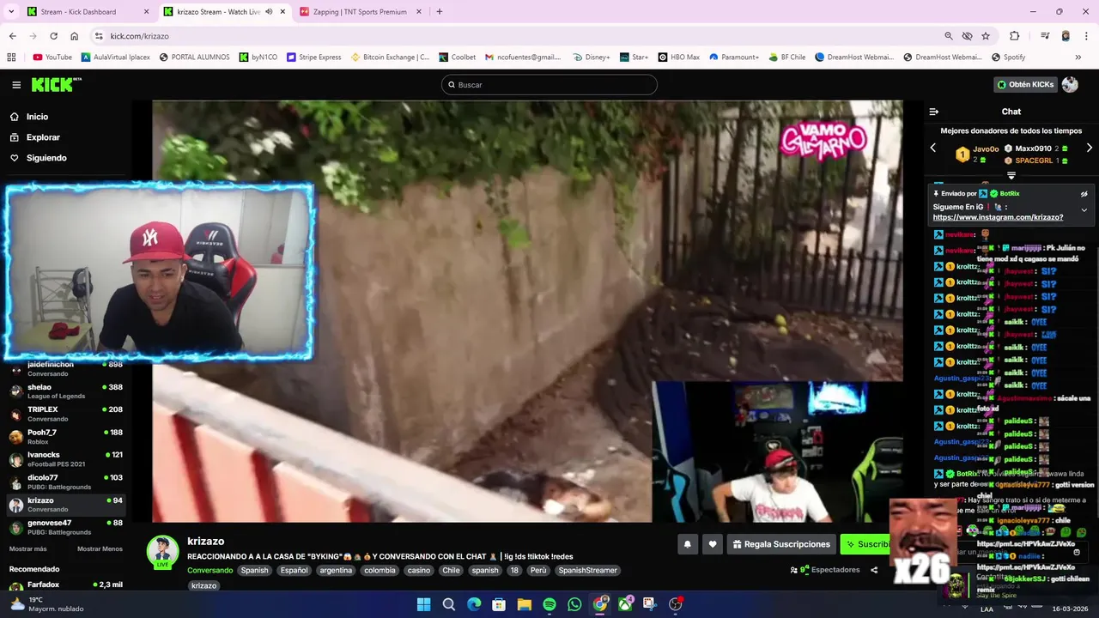
Task: Open Ivanocks channel in sidebar
Action: (x=67, y=459)
